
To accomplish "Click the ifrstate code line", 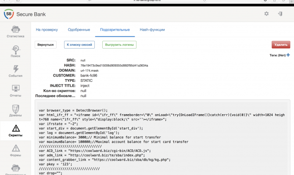I will [x=58, y=124].
